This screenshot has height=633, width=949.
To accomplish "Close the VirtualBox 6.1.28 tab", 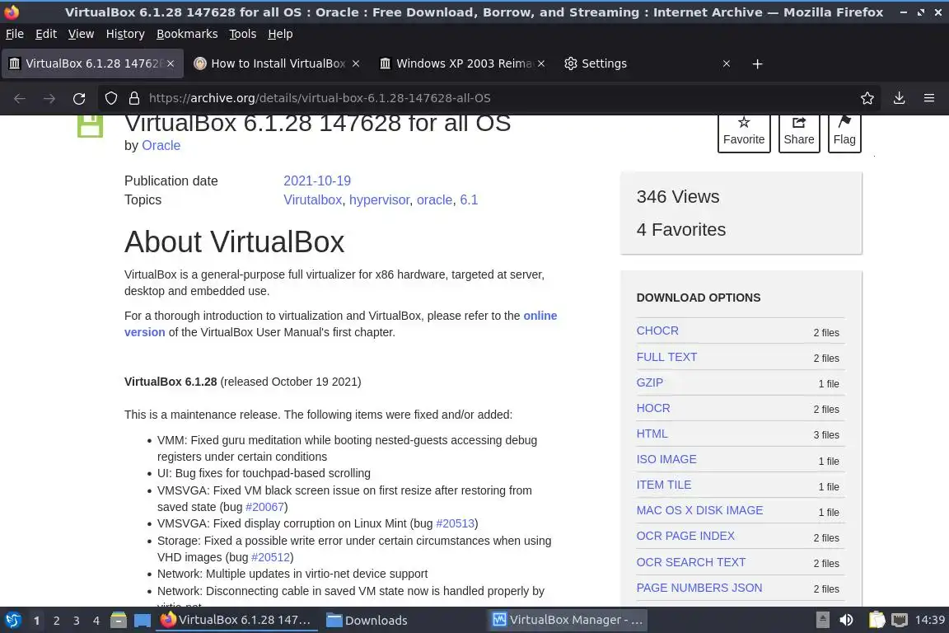I will tap(171, 63).
